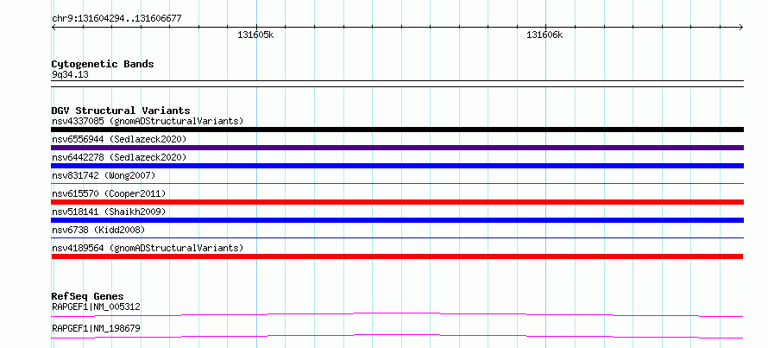768x348 pixels.
Task: Click the chr9:131604294..131606677 region label
Action: pyautogui.click(x=116, y=19)
